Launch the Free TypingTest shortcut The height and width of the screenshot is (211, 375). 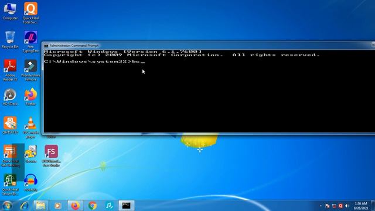pos(30,42)
